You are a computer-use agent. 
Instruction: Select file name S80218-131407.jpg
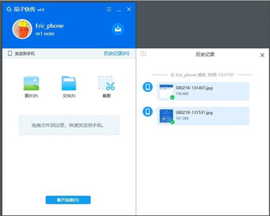click(194, 88)
